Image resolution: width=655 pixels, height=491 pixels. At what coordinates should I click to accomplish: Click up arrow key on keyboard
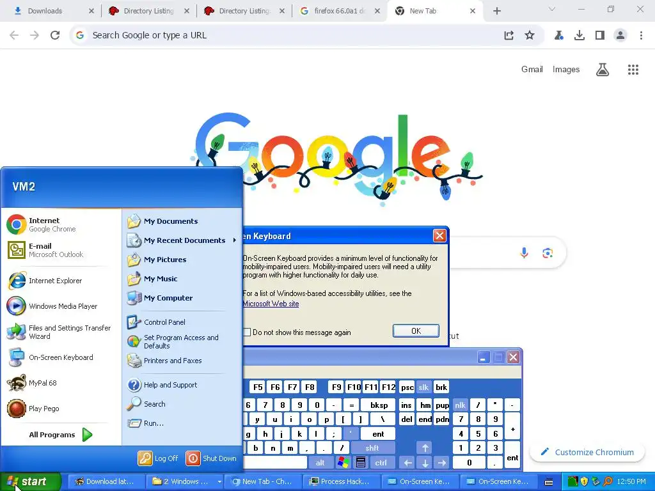pos(425,448)
